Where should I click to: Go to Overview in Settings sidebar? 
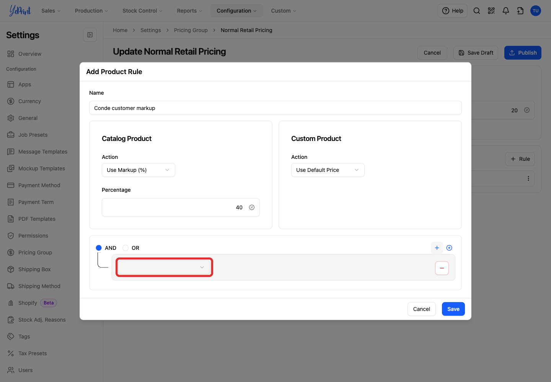pos(30,54)
